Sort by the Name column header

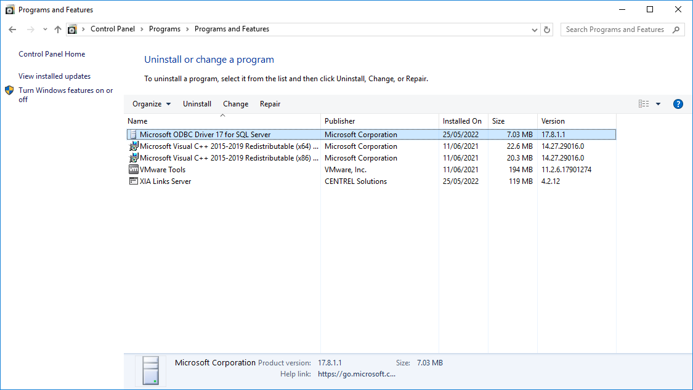coord(223,121)
